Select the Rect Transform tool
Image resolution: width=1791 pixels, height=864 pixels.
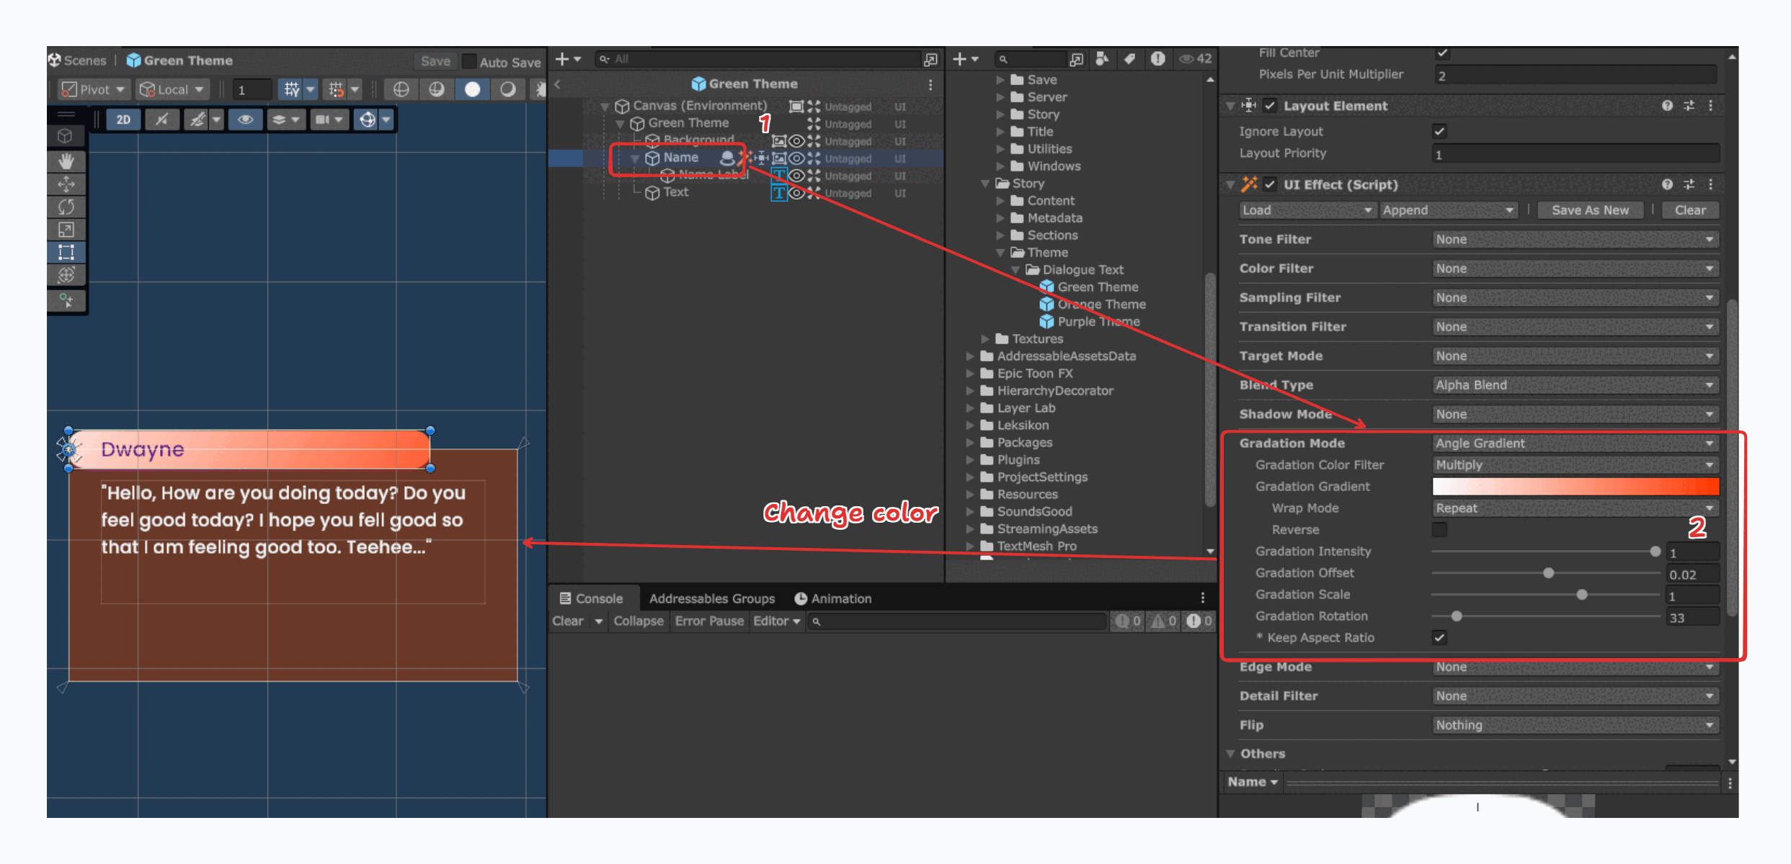tap(66, 252)
